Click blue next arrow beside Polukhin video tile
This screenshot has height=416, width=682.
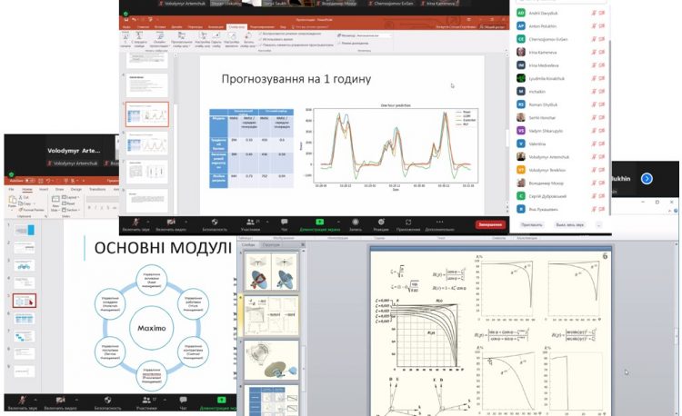click(x=647, y=178)
